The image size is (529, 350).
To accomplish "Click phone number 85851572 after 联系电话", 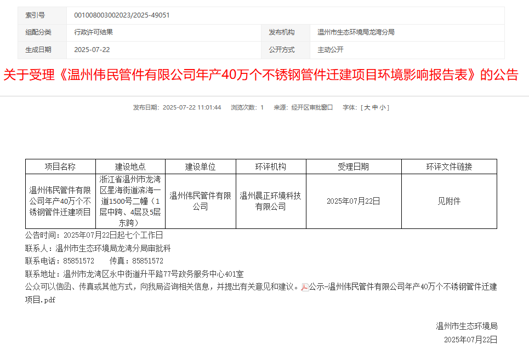I will 78,261.
